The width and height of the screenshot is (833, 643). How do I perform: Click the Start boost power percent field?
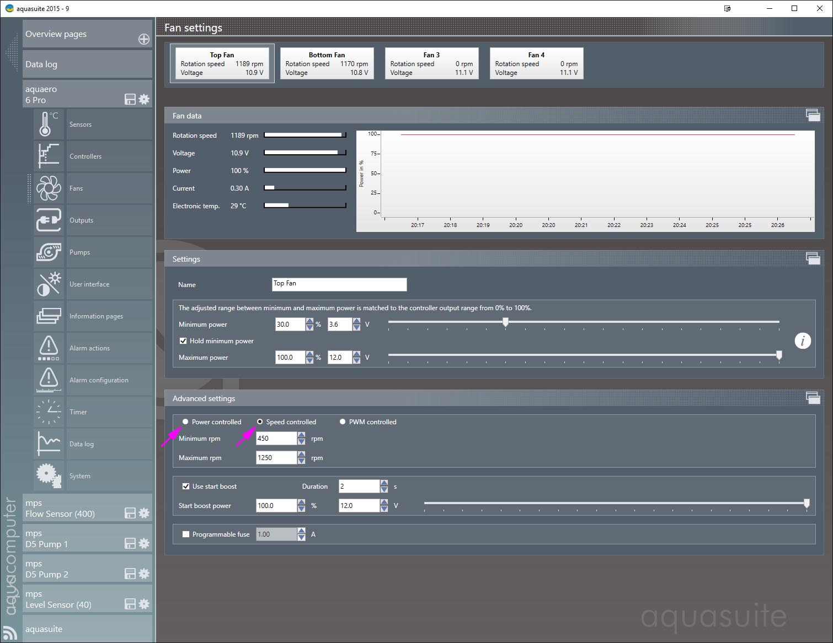[x=277, y=506]
